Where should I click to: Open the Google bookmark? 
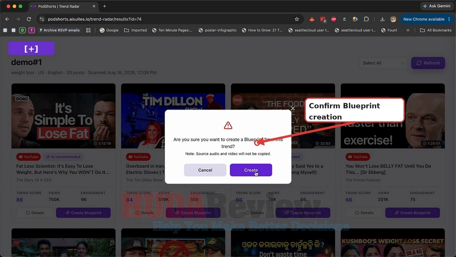coord(109,30)
